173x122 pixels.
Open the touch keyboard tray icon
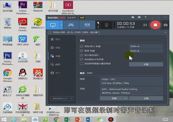click(165, 119)
